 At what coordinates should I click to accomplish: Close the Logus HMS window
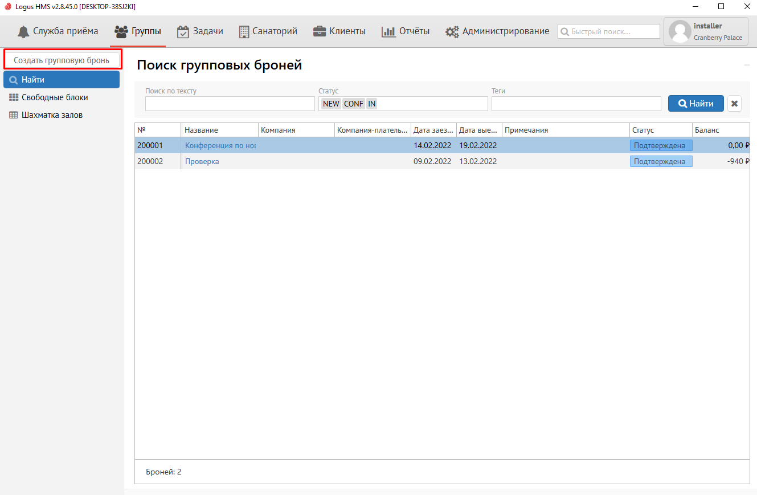point(746,7)
